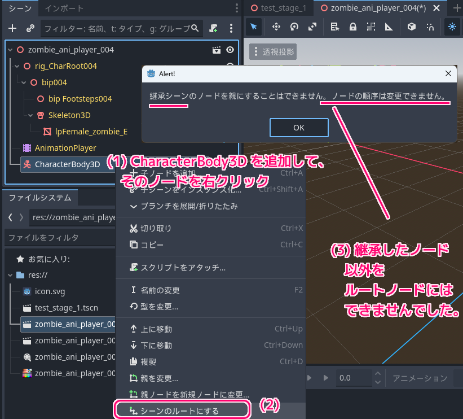Screen dimensions: 463x419
Task: Choose 'シーンのルートにする' from the context menu
Action: (x=182, y=411)
